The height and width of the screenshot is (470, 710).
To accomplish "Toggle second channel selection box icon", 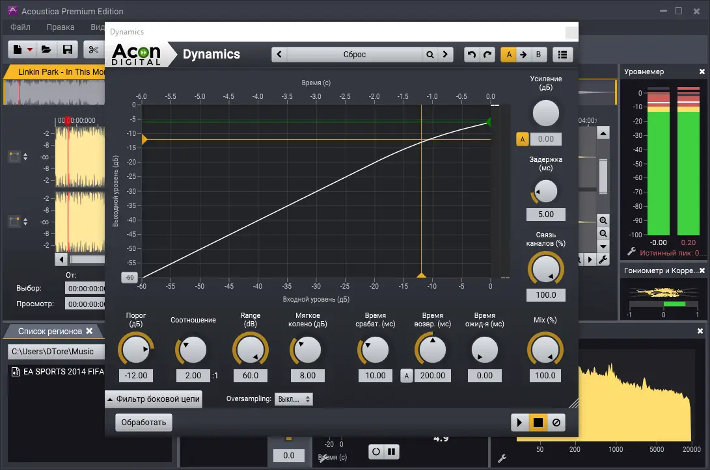I will (14, 222).
